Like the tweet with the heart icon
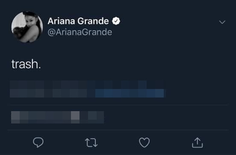The width and height of the screenshot is (236, 155). tap(145, 143)
